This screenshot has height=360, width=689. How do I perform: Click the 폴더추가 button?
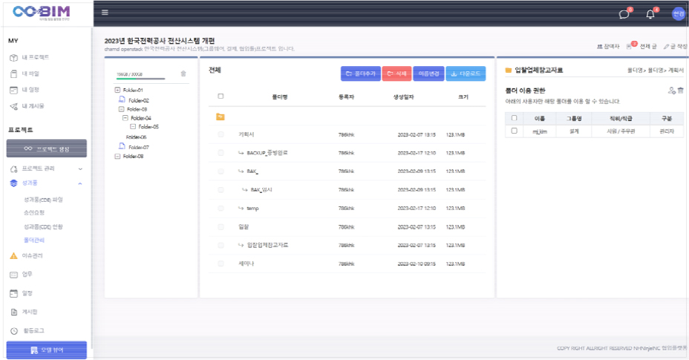click(361, 73)
